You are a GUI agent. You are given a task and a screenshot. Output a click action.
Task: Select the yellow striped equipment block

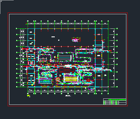[71, 79]
